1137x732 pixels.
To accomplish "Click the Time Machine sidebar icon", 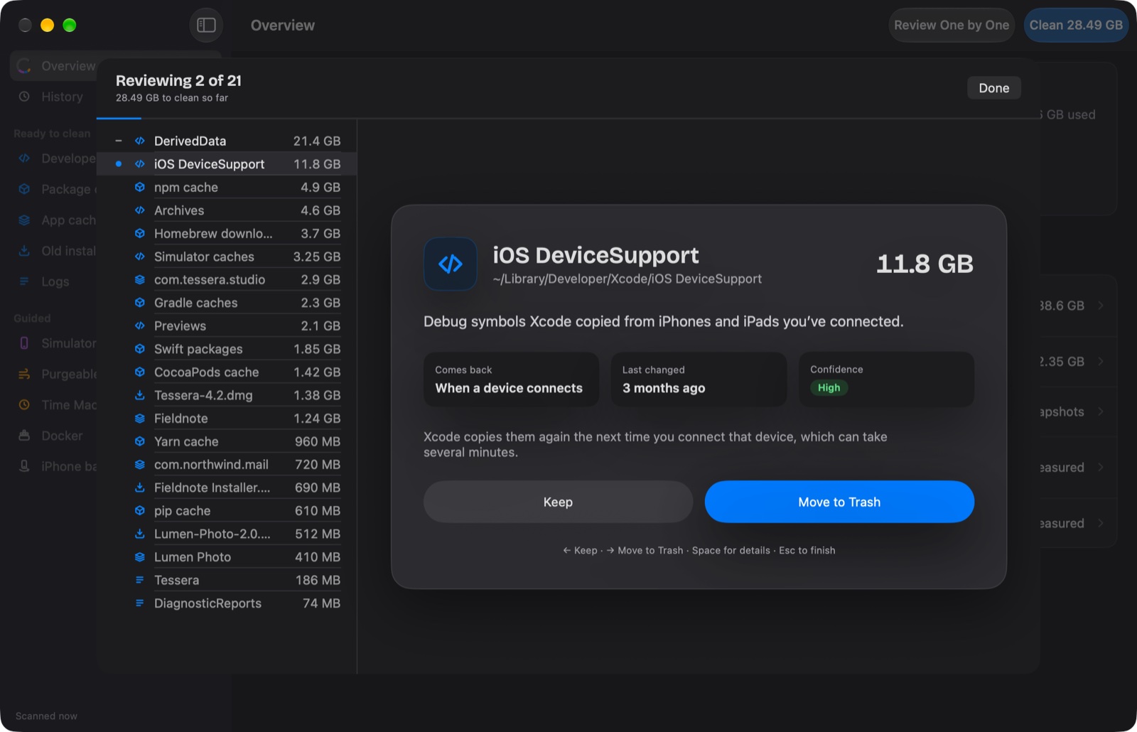I will pyautogui.click(x=24, y=404).
